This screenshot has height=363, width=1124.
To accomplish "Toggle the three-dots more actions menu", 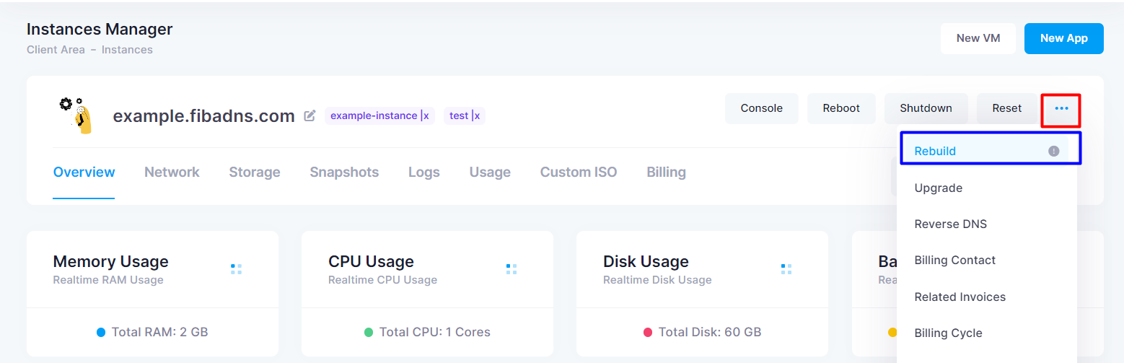I will tap(1061, 109).
